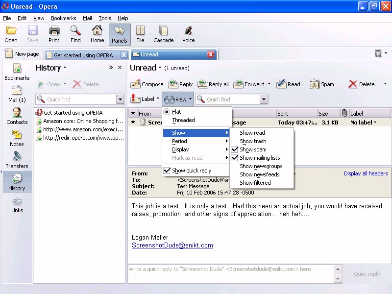
Task: Click the History Quick find field
Action: point(76,99)
